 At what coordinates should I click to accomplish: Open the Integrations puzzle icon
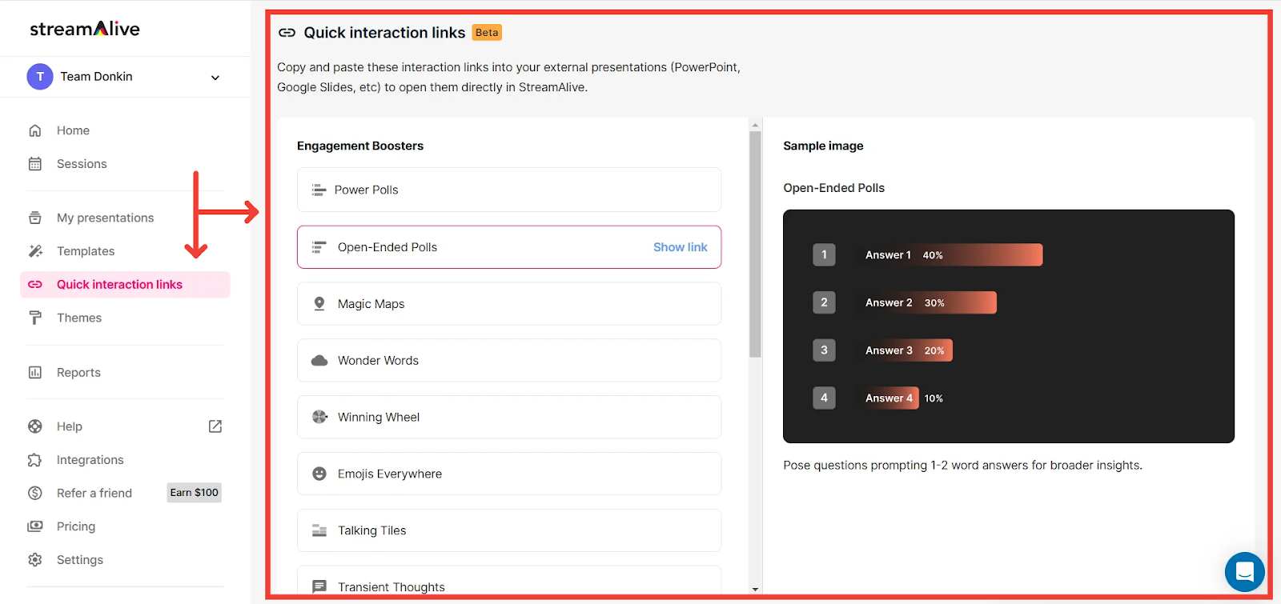coord(35,460)
